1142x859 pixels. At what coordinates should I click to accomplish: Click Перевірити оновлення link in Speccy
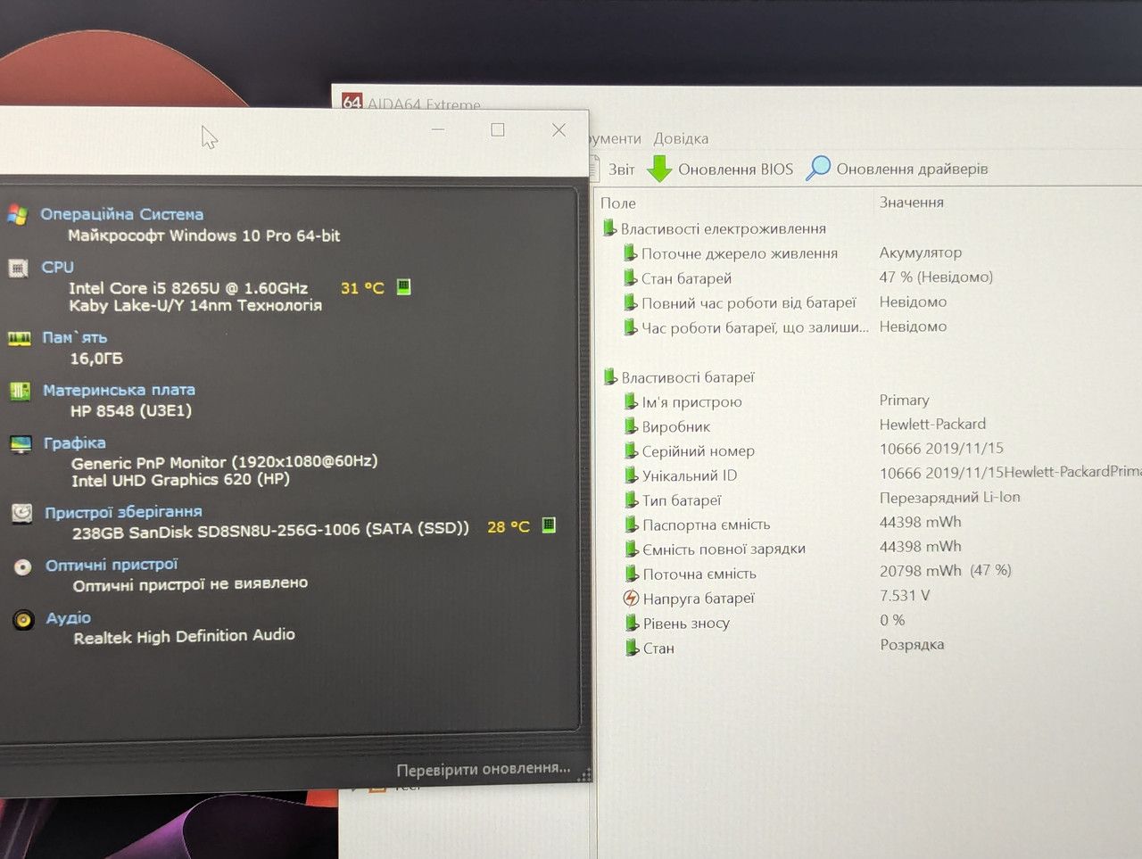[x=484, y=769]
